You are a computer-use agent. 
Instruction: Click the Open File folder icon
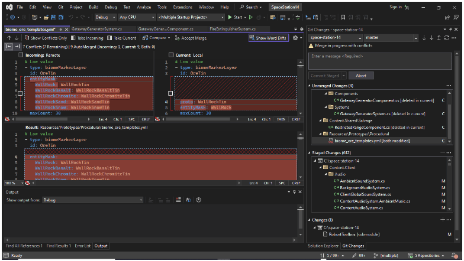[46, 18]
